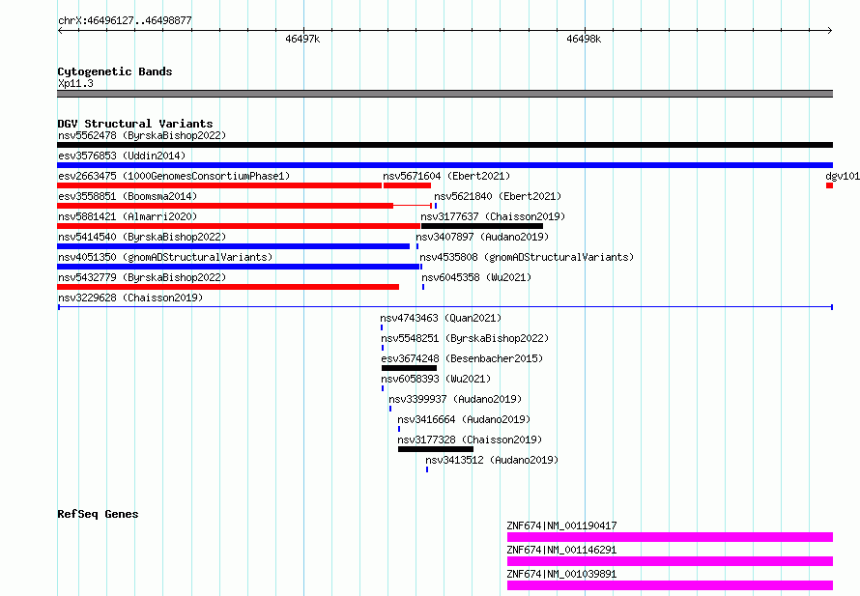Click the dgv101 variant label at right edge
This screenshot has height=596, width=860.
843,176
